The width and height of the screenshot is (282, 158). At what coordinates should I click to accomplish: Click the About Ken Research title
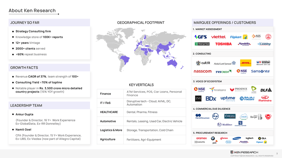32,11
